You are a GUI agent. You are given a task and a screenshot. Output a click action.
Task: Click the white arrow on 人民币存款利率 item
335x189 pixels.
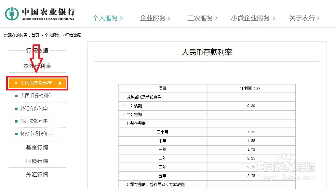tap(60, 83)
